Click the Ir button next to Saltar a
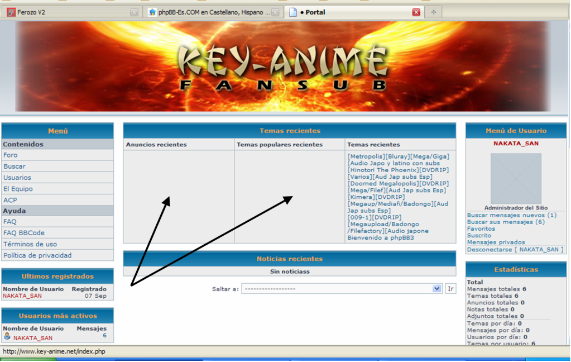571x362 pixels. click(450, 289)
